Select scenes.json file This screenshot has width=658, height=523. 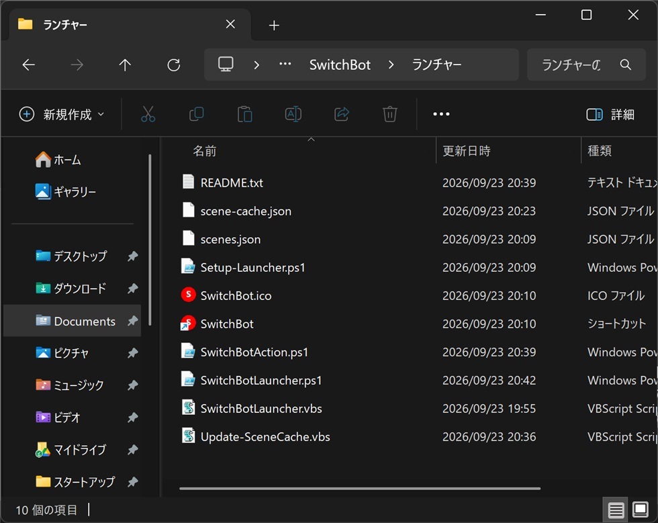[x=230, y=239]
